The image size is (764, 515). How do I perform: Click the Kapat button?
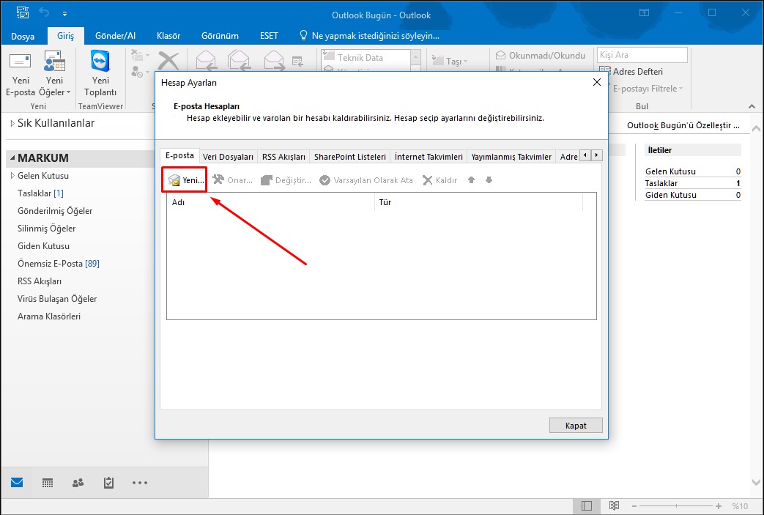[x=576, y=426]
